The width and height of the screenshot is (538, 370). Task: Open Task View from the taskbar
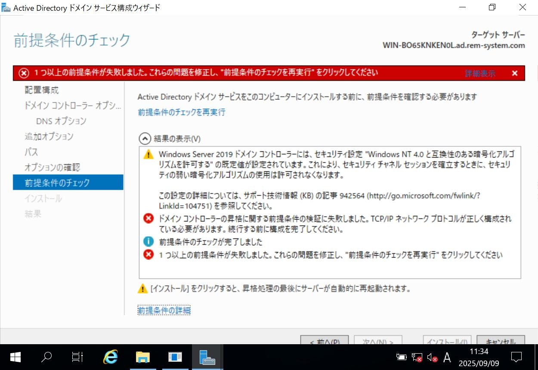point(77,357)
